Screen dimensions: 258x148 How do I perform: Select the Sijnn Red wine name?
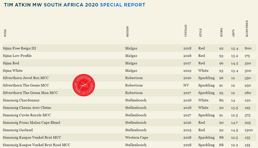(11, 63)
